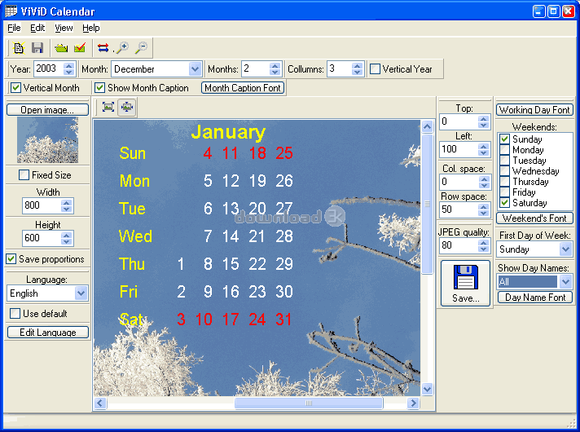Click the horizontal scrollbar thumb under the preview
580x432 pixels.
309,403
